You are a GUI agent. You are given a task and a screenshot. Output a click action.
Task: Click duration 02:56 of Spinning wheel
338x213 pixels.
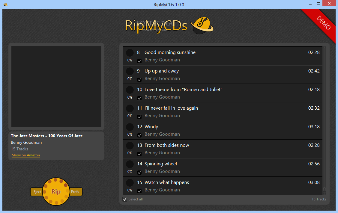pyautogui.click(x=314, y=164)
